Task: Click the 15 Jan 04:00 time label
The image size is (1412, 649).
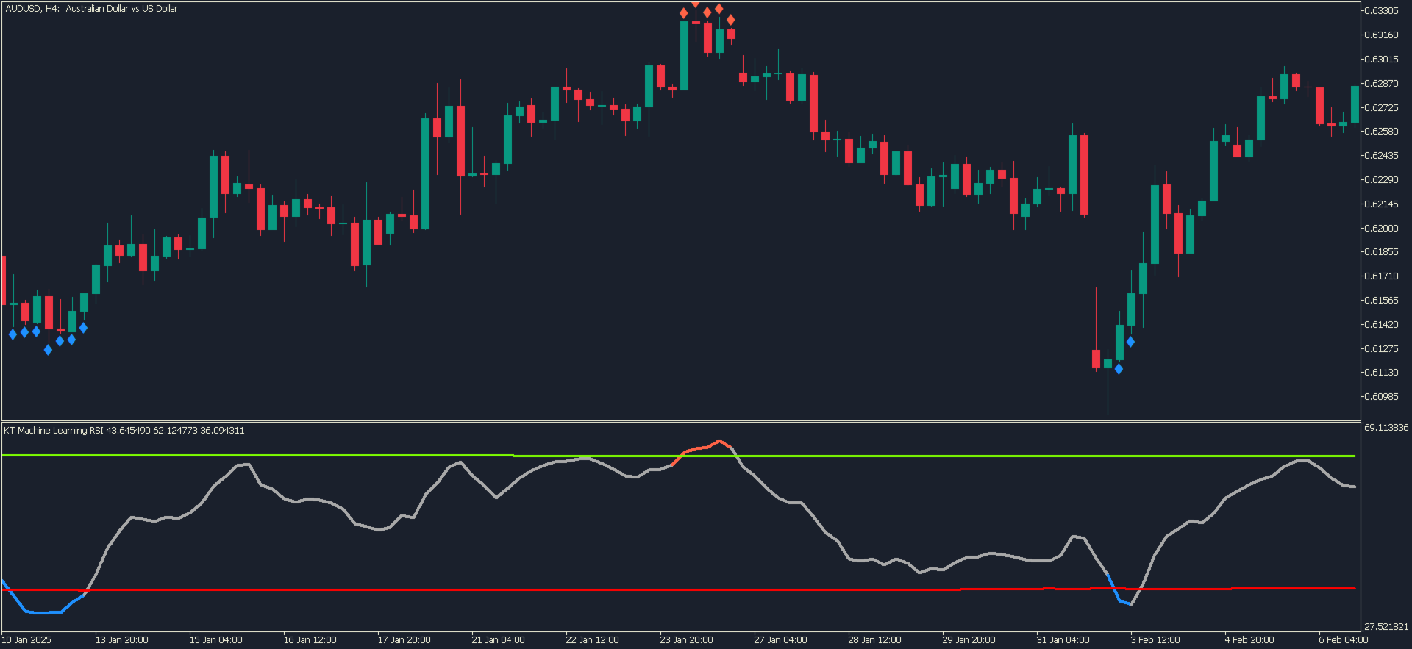Action: (x=216, y=640)
